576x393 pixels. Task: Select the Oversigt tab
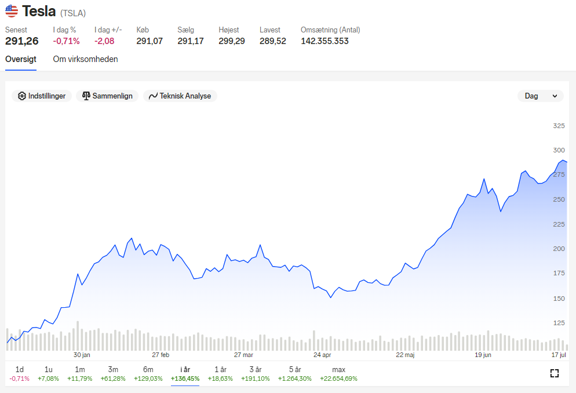21,59
